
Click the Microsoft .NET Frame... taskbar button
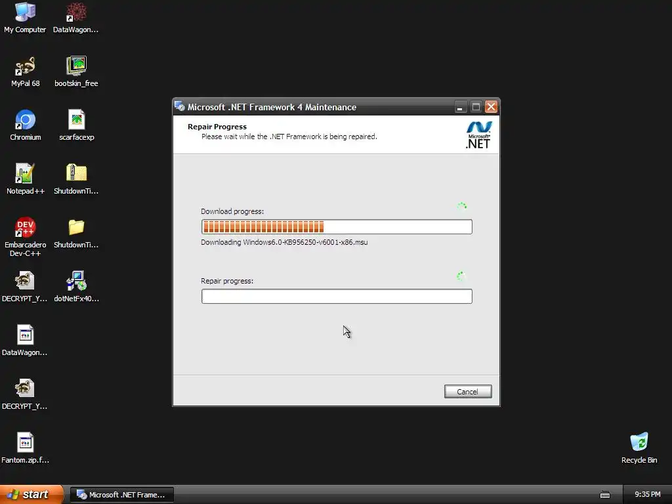point(121,495)
